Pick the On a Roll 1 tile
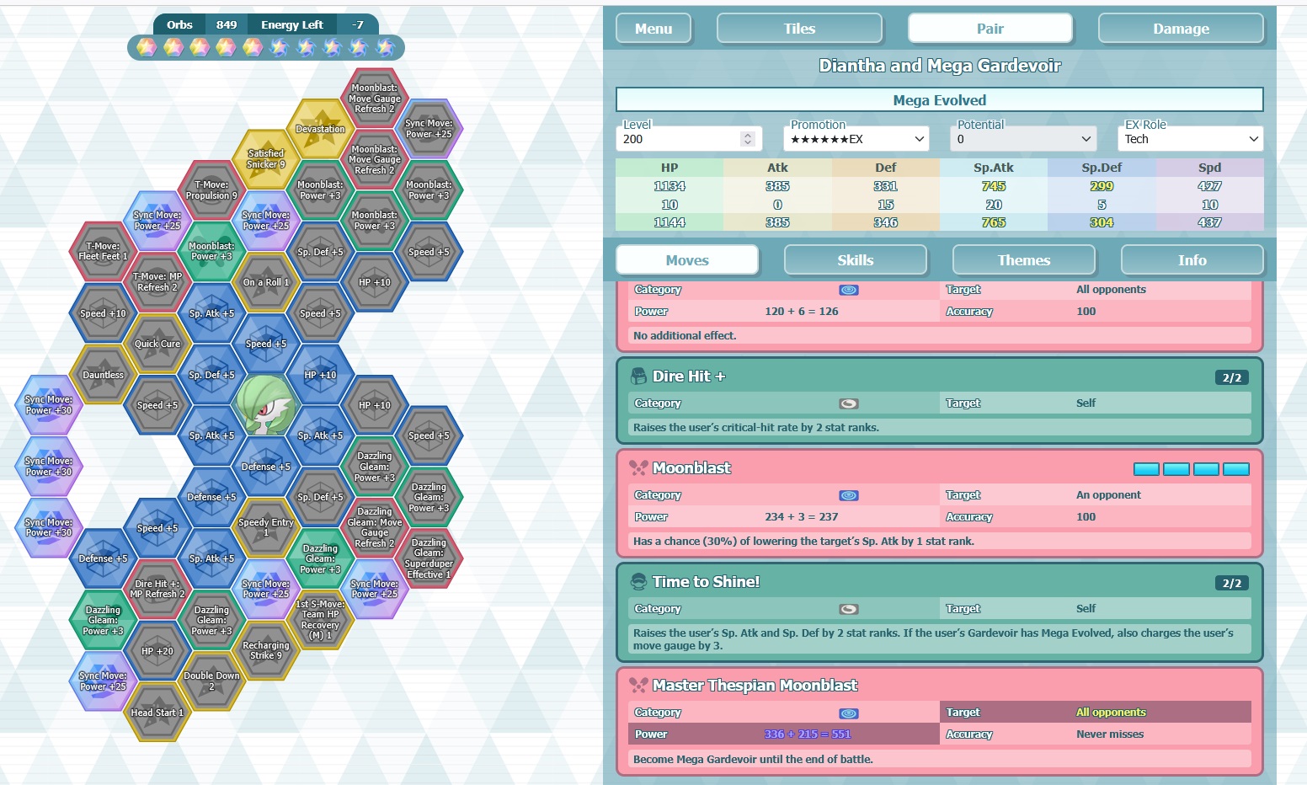Viewport: 1307px width, 785px height. point(266,282)
